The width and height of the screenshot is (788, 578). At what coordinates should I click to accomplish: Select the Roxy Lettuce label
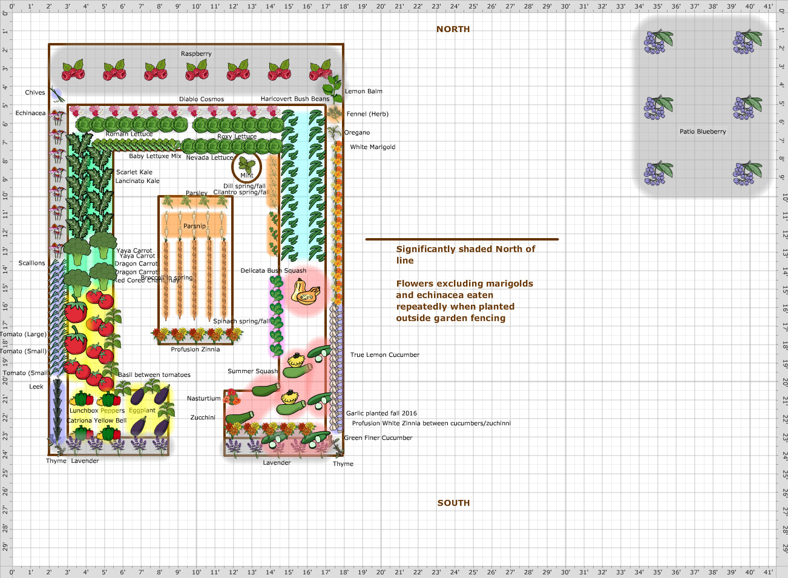(x=237, y=137)
